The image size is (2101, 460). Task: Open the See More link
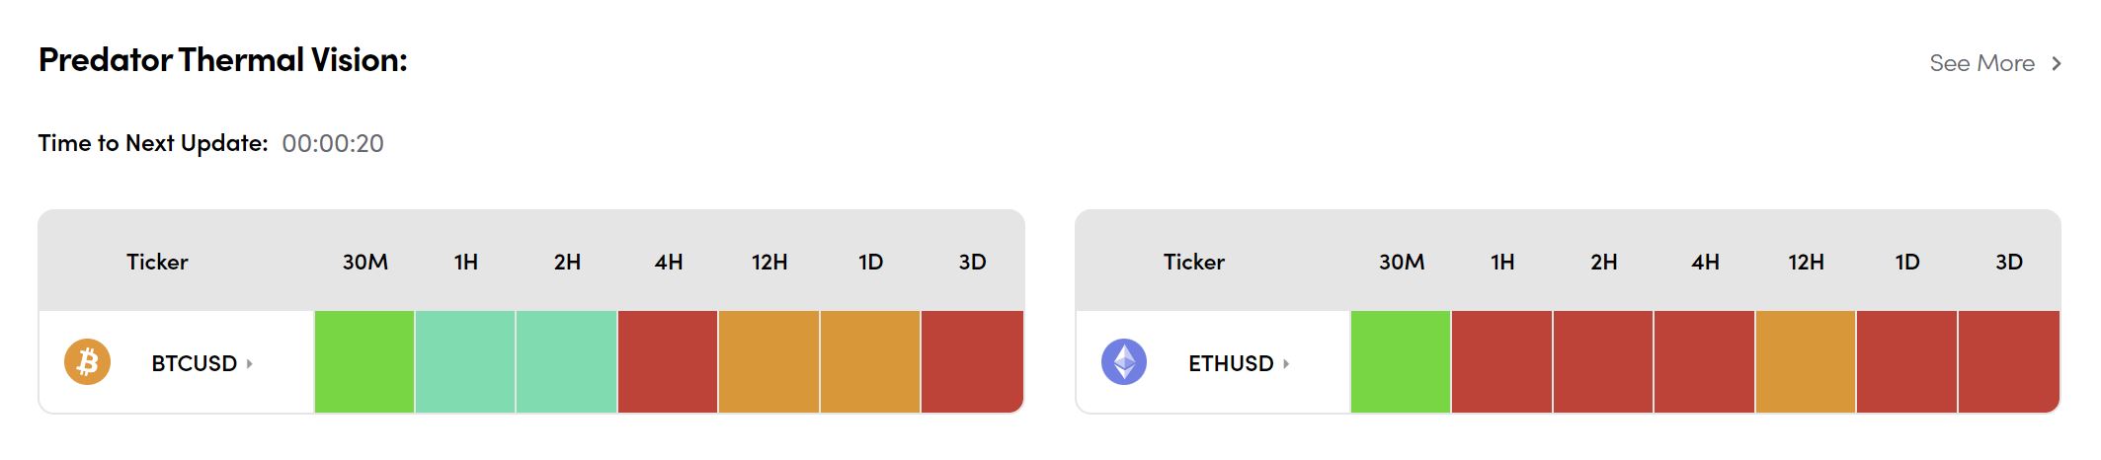pyautogui.click(x=1981, y=63)
